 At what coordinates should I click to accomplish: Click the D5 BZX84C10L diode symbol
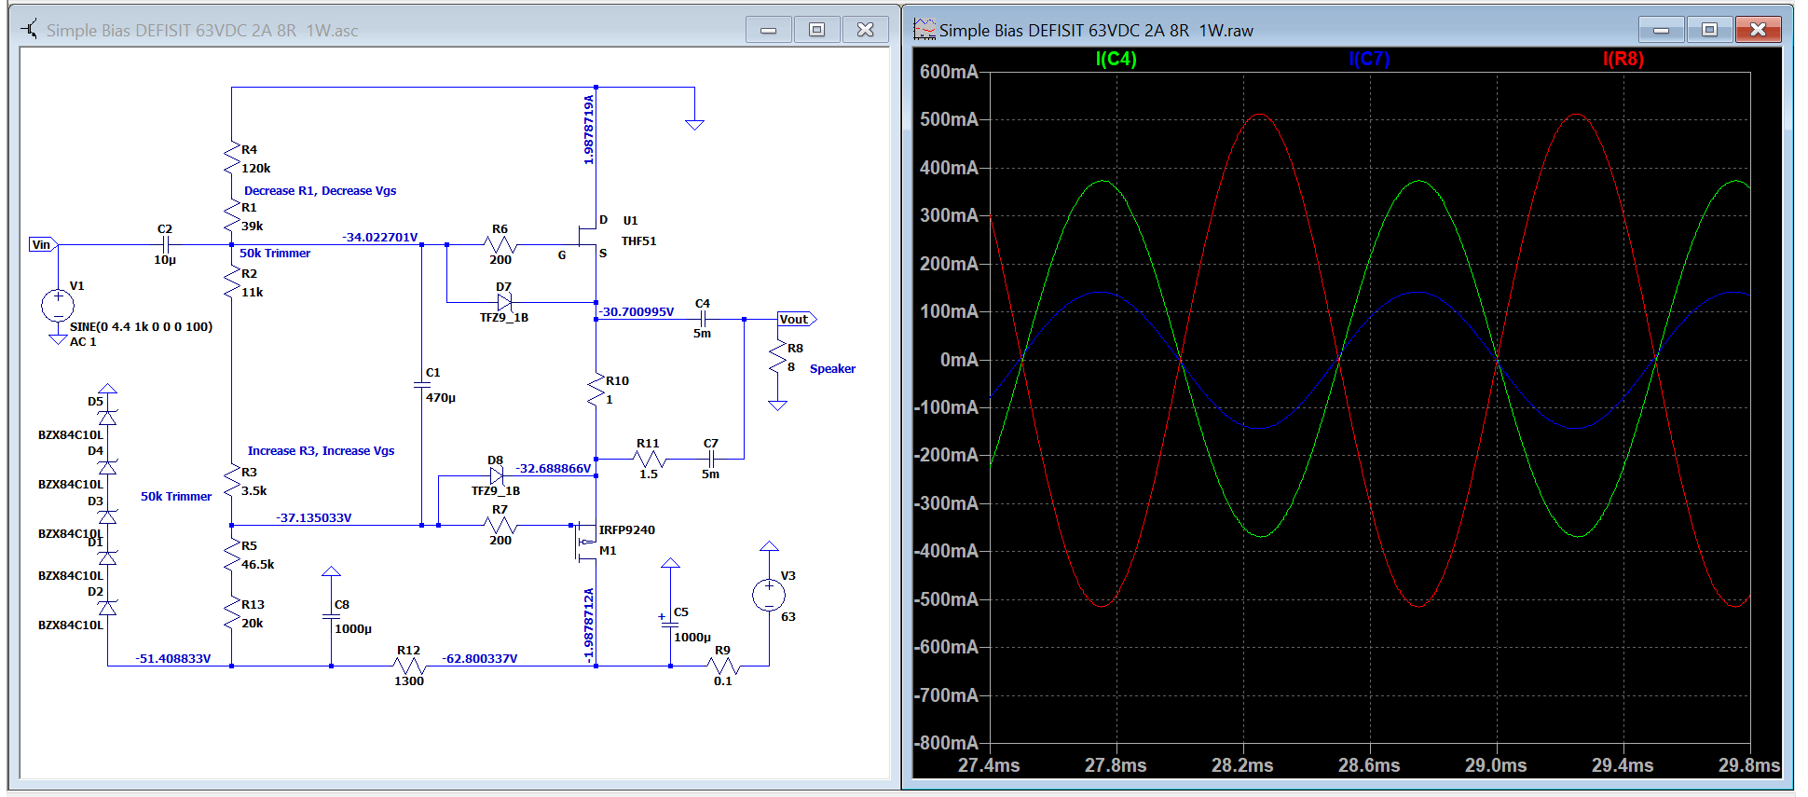[107, 418]
